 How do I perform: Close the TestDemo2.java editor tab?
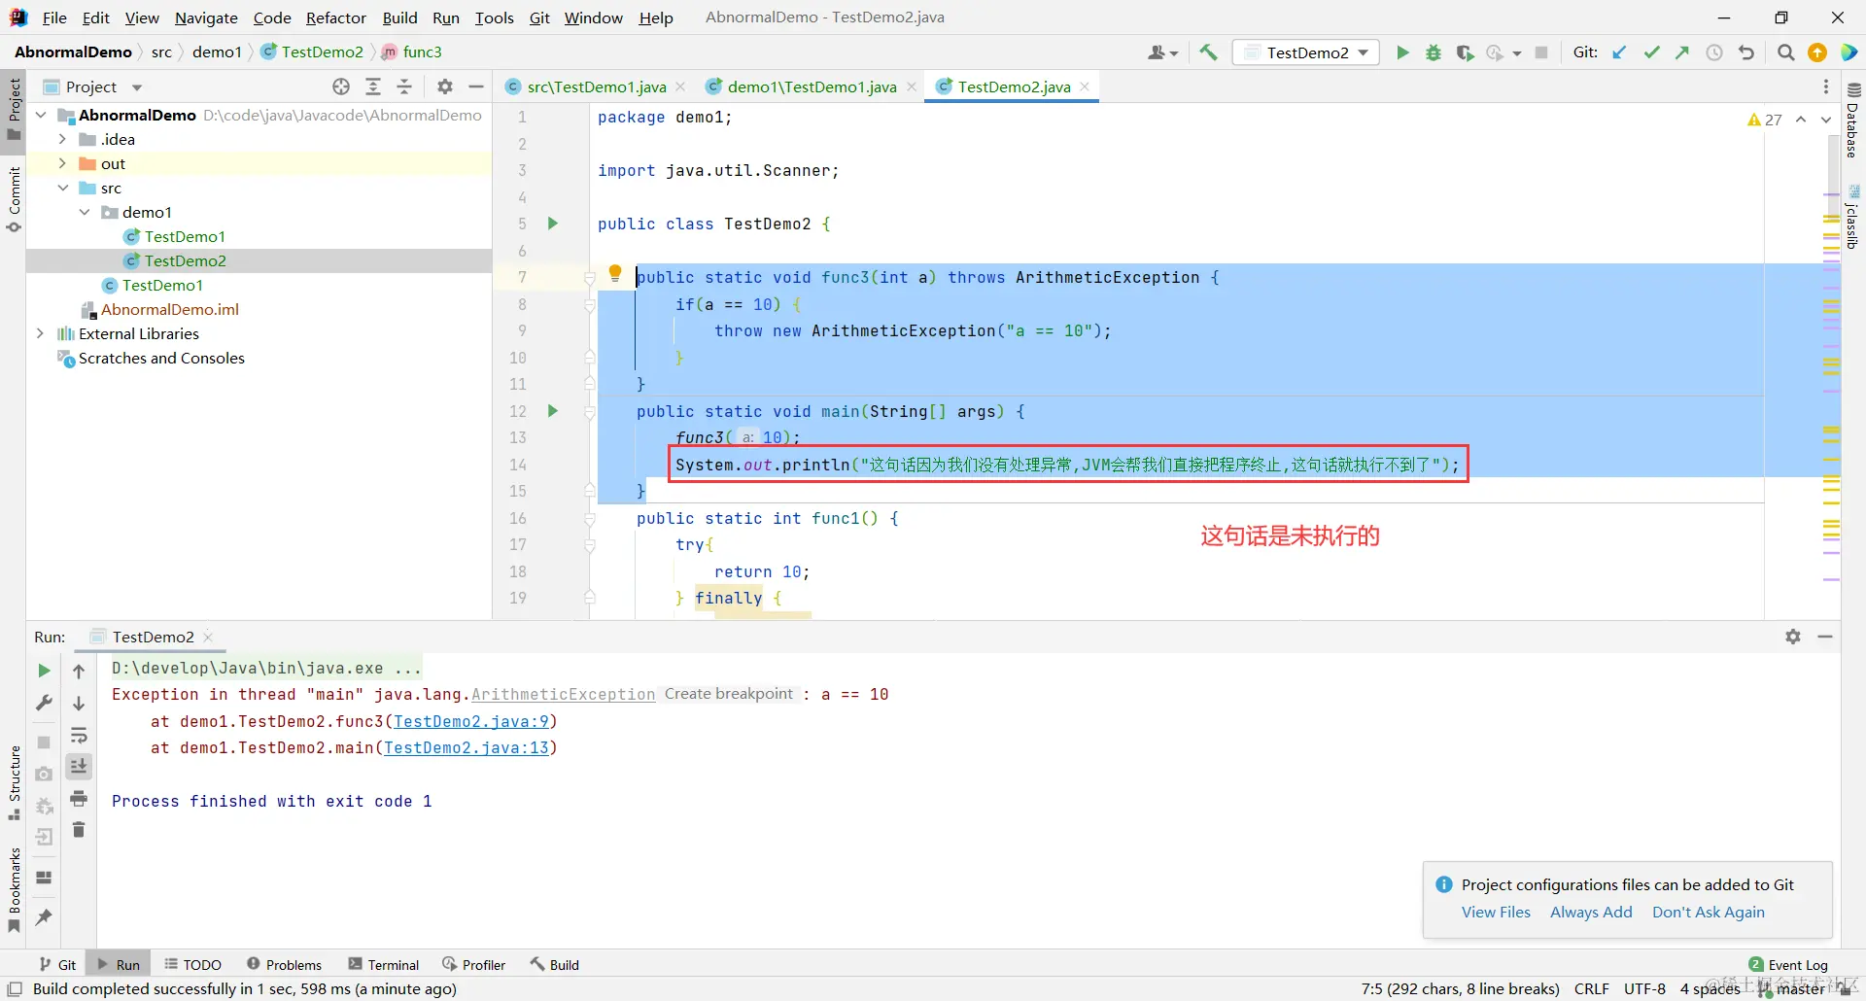(1085, 86)
